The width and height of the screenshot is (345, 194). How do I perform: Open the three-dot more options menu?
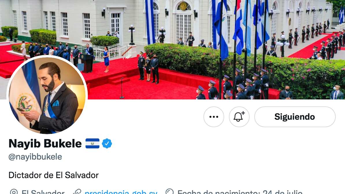214,117
